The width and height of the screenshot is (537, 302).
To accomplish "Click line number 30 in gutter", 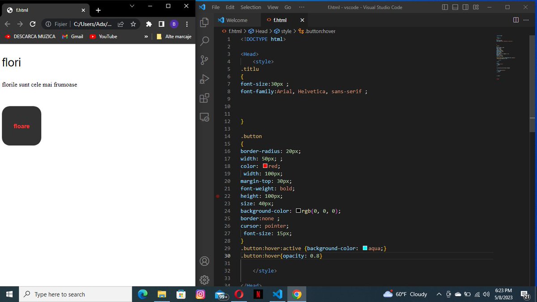I will point(227,256).
